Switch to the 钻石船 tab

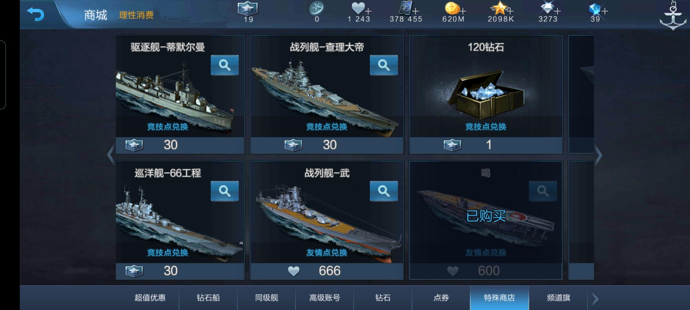pos(208,298)
